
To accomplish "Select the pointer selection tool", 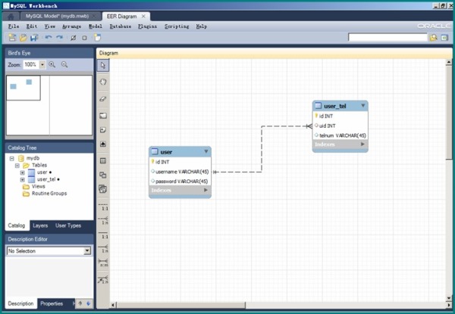I will coord(103,65).
